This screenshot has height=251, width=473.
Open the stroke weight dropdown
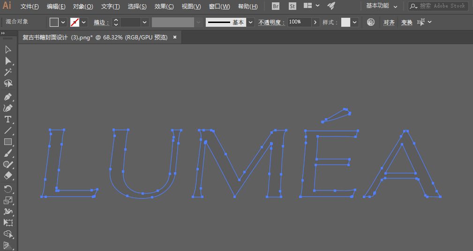[x=145, y=22]
